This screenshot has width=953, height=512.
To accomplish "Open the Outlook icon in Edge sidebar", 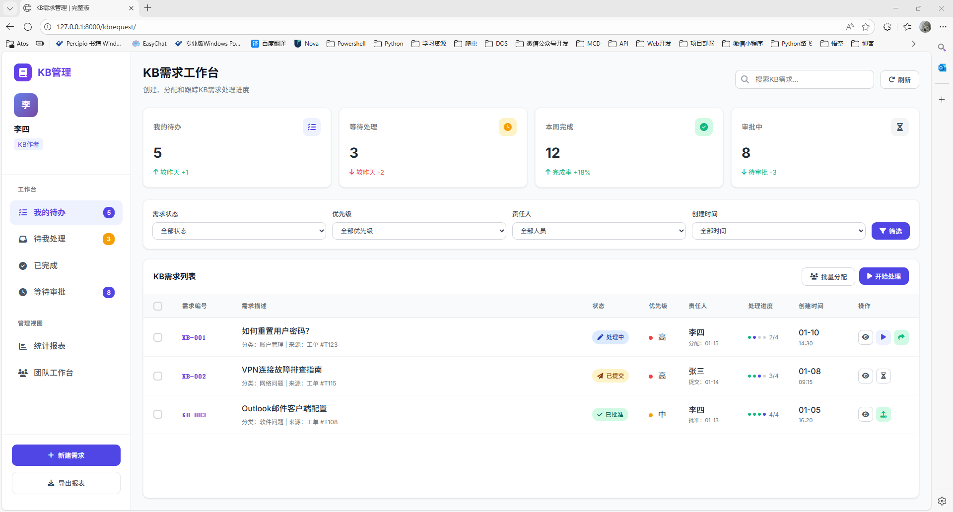I will pos(942,67).
